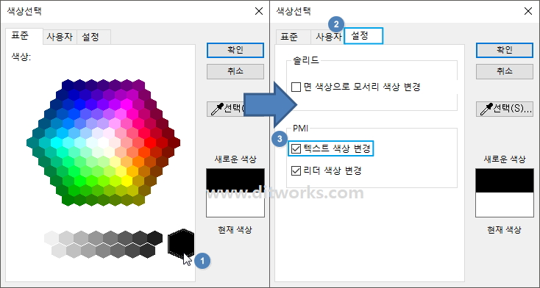Image resolution: width=540 pixels, height=288 pixels.
Task: Enable 면 색상으로 모서리 색상 변경 checkbox
Action: click(296, 87)
